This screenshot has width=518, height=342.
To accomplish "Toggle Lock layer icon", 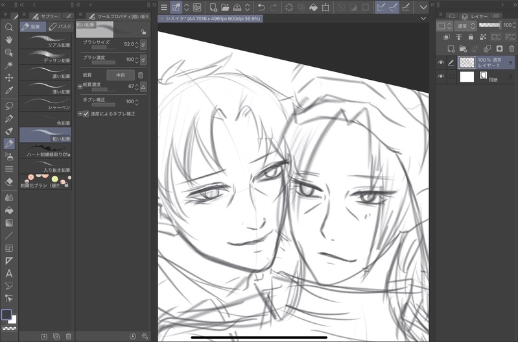I will 471,37.
